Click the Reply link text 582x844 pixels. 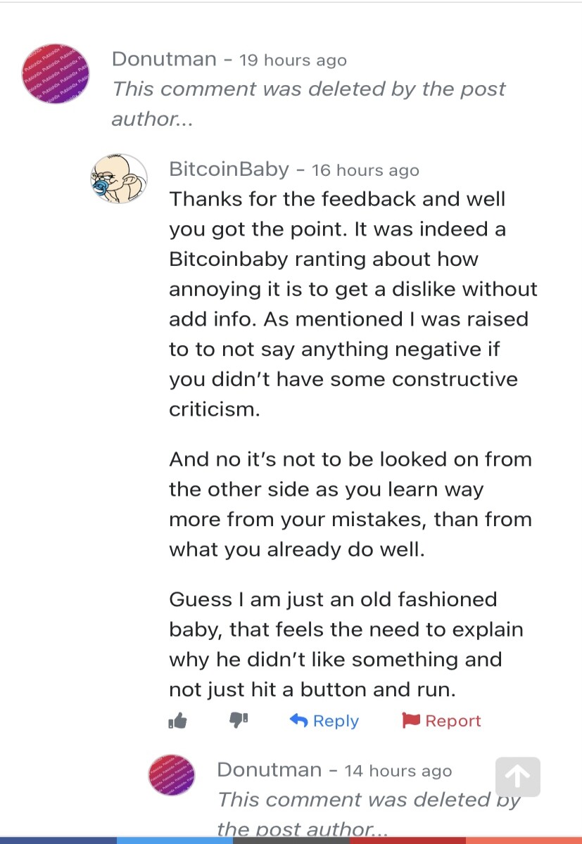pos(336,721)
